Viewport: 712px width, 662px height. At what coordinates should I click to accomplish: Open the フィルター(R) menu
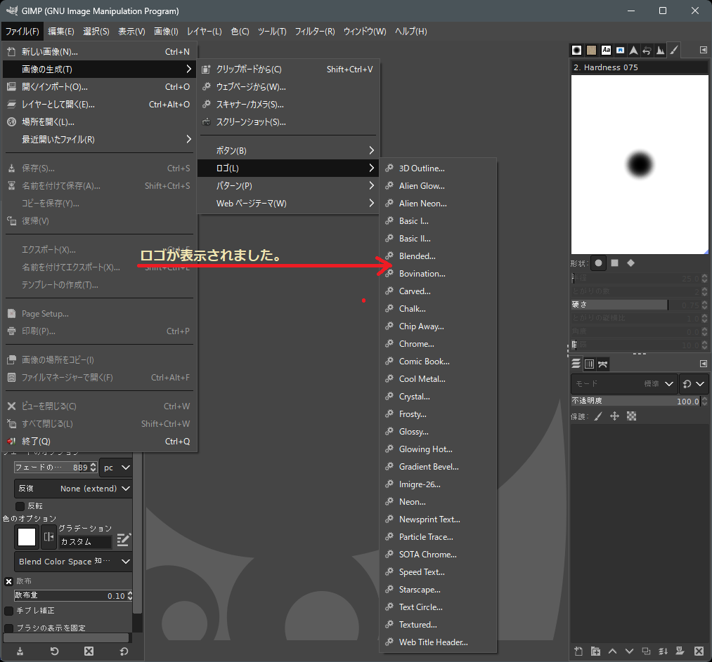point(315,32)
